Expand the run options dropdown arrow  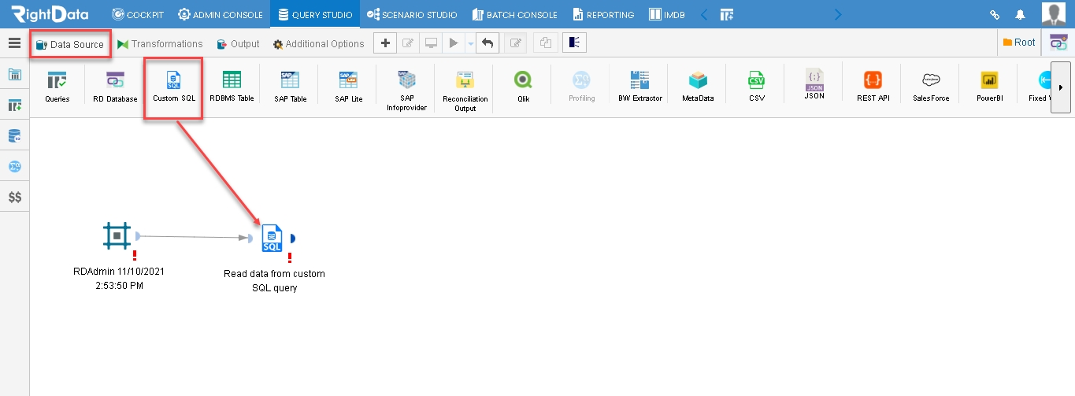point(470,44)
